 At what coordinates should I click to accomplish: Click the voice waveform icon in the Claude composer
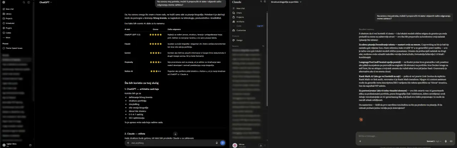pyautogui.click(x=450, y=141)
